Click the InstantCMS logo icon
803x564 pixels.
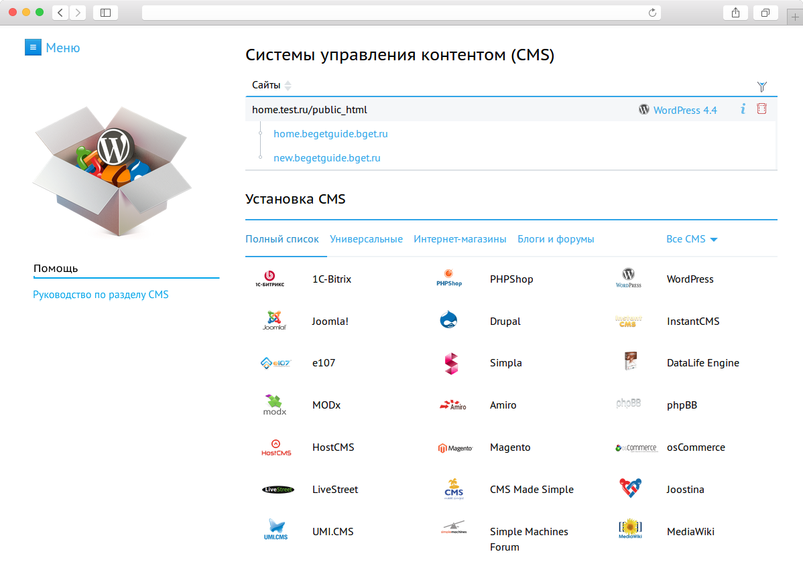click(628, 321)
